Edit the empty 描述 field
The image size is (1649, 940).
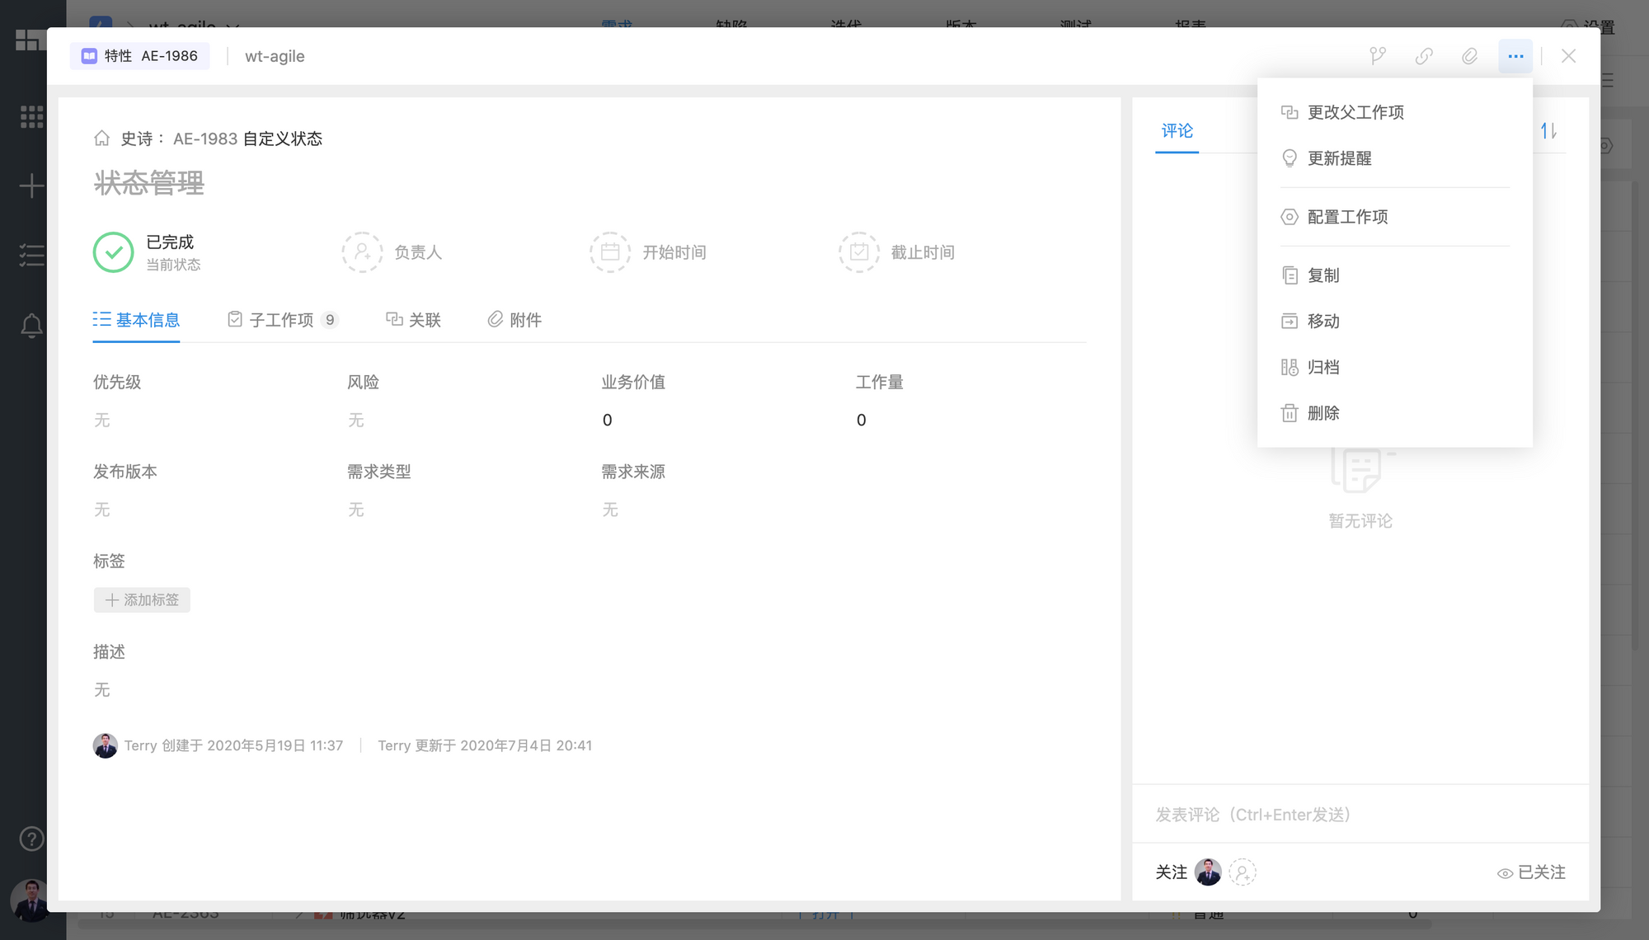[101, 690]
